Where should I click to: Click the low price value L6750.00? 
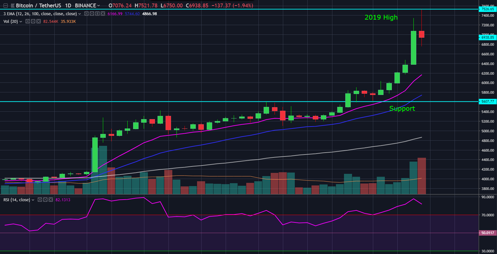coord(171,5)
